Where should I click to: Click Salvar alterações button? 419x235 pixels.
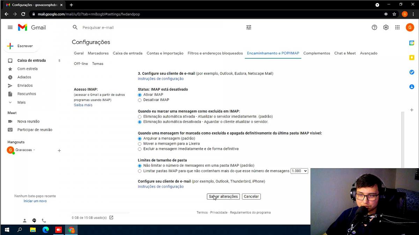pyautogui.click(x=223, y=196)
